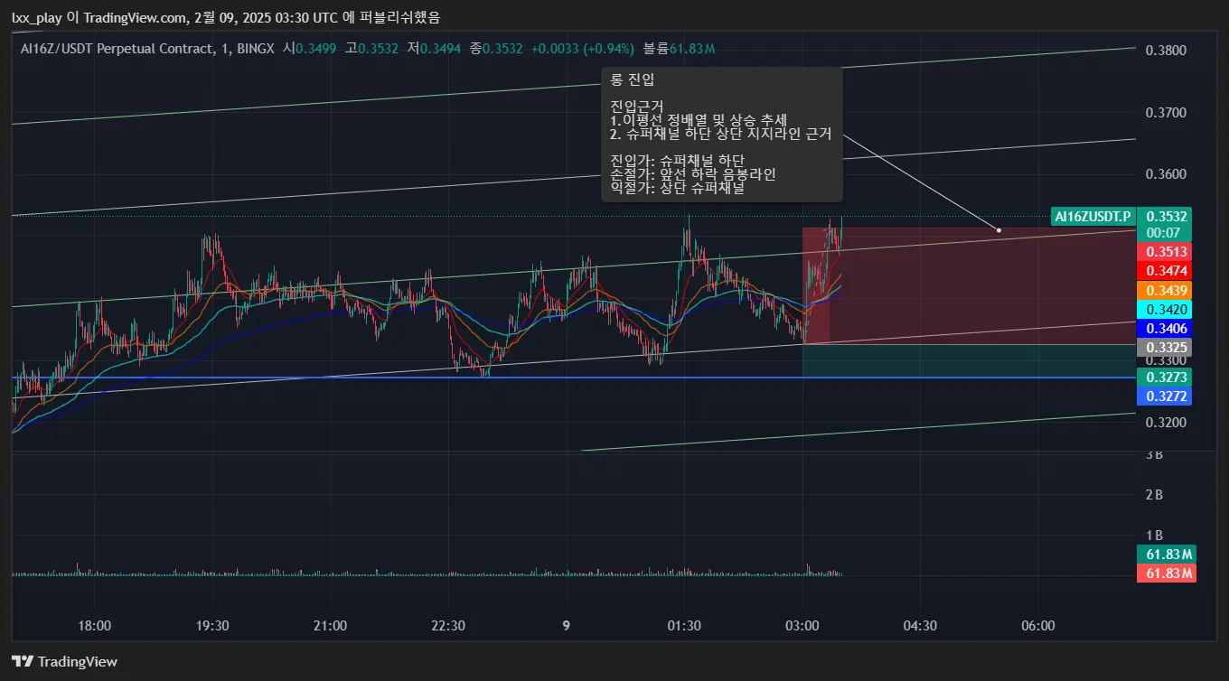Click the day 9 date marker on the time axis
The height and width of the screenshot is (681, 1229).
[566, 626]
